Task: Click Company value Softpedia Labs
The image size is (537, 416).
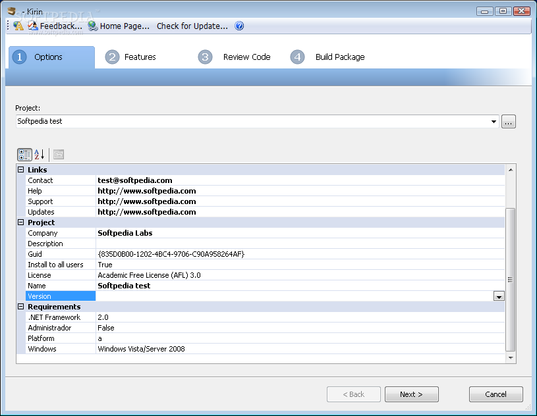Action: tap(125, 233)
